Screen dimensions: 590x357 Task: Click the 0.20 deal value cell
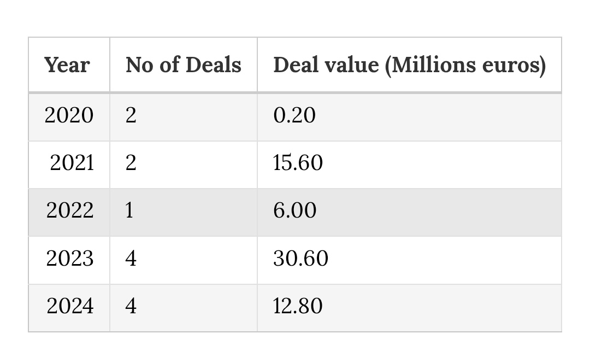point(409,117)
